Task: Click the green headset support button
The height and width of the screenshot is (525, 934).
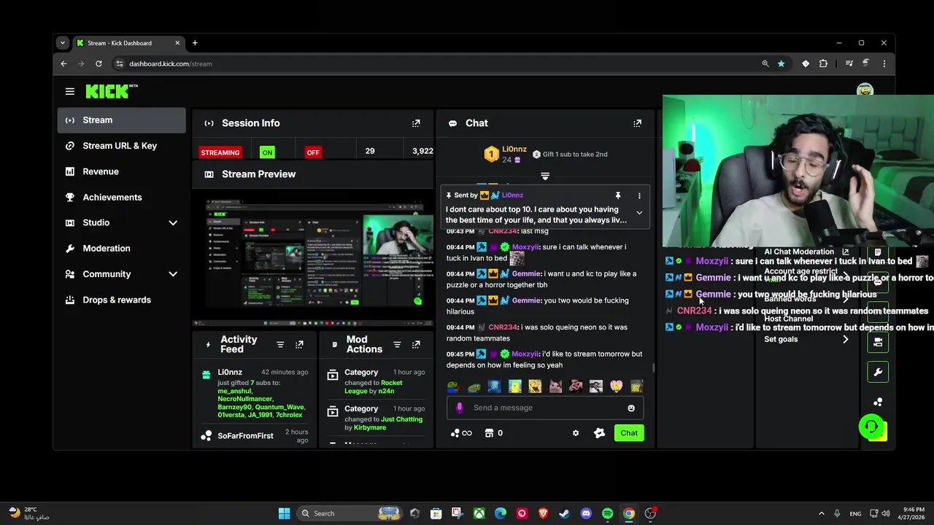Action: click(x=871, y=427)
